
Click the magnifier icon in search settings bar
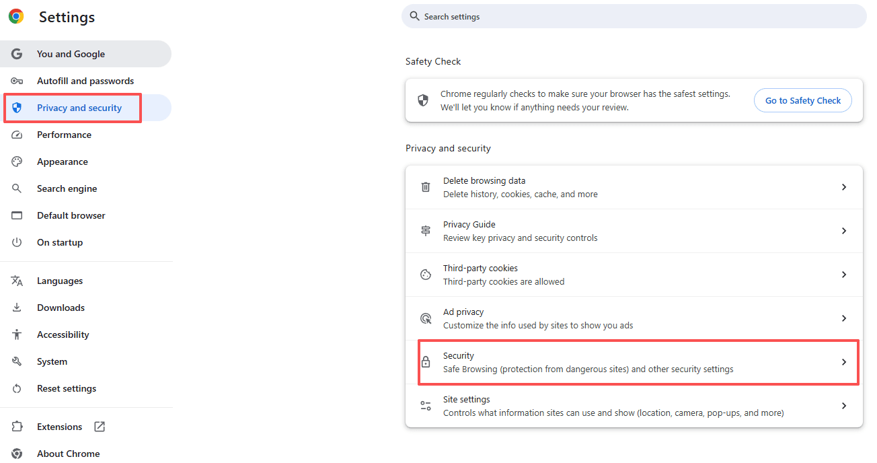point(415,16)
